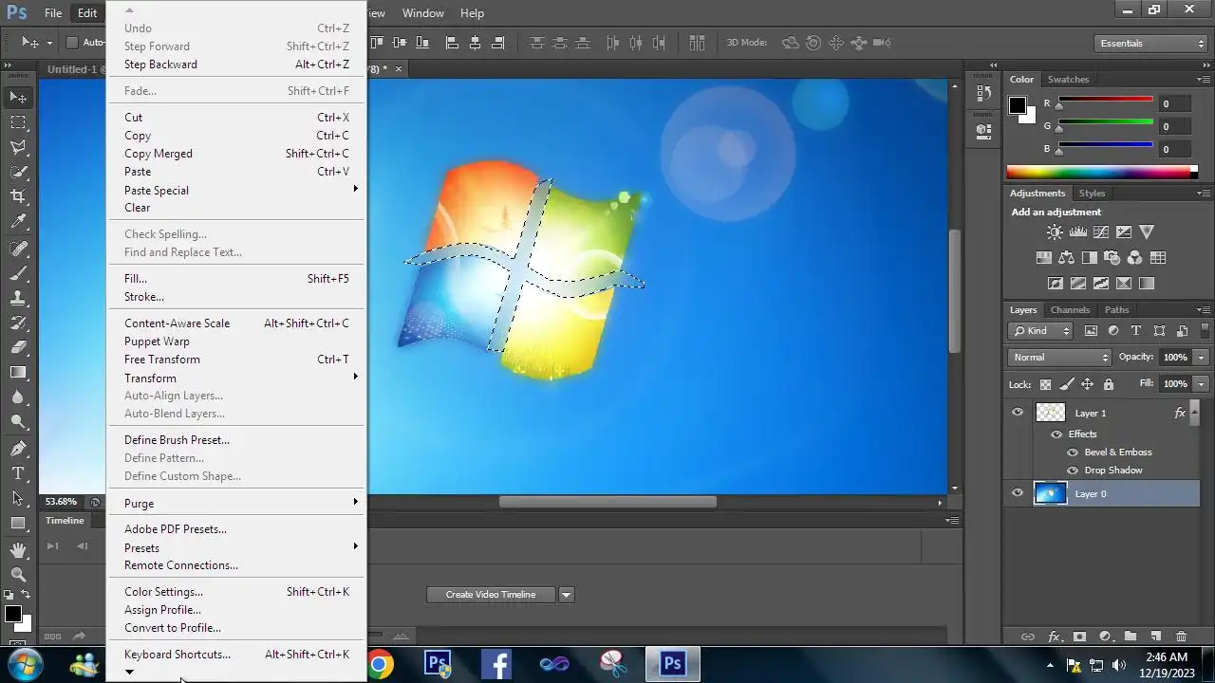Click the Layer 0 thumbnail
Viewport: 1215px width, 683px height.
pos(1050,493)
